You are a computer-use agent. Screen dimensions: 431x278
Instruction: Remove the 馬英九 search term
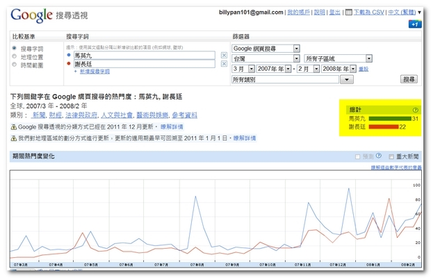[x=224, y=55]
